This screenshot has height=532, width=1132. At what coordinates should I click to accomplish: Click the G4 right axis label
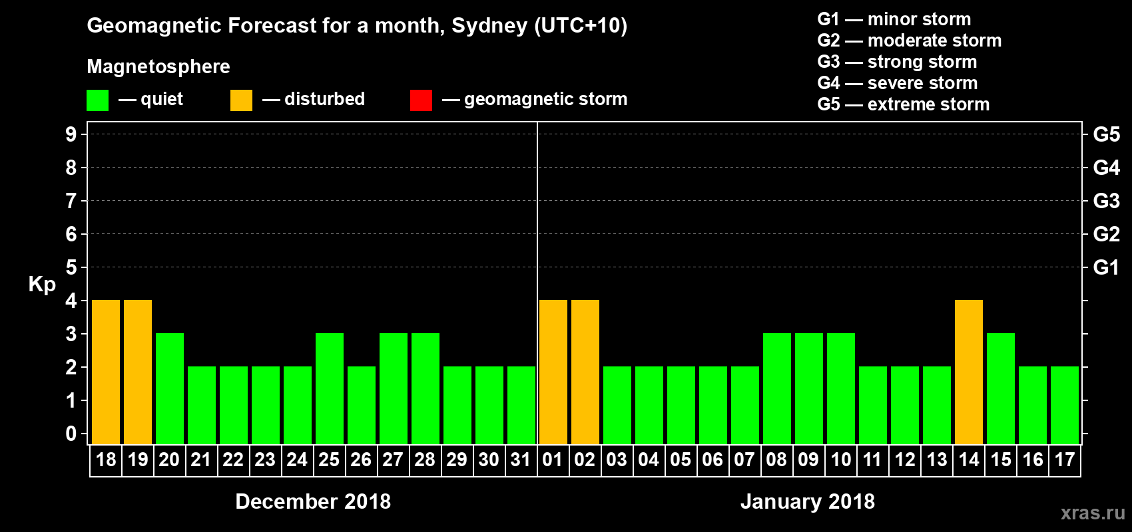coord(1107,168)
